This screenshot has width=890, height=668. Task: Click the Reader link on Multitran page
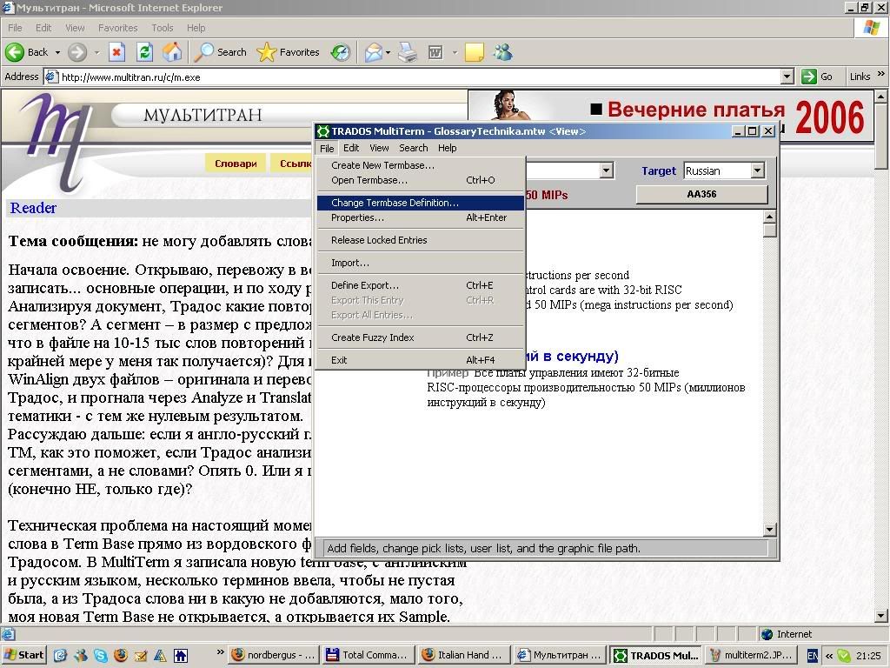33,208
